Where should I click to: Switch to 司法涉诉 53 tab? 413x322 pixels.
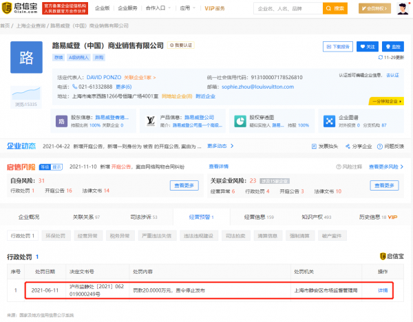[x=144, y=217]
